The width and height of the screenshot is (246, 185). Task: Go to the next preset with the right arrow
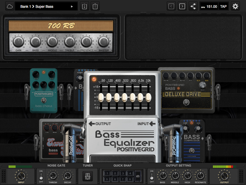pos(182,6)
